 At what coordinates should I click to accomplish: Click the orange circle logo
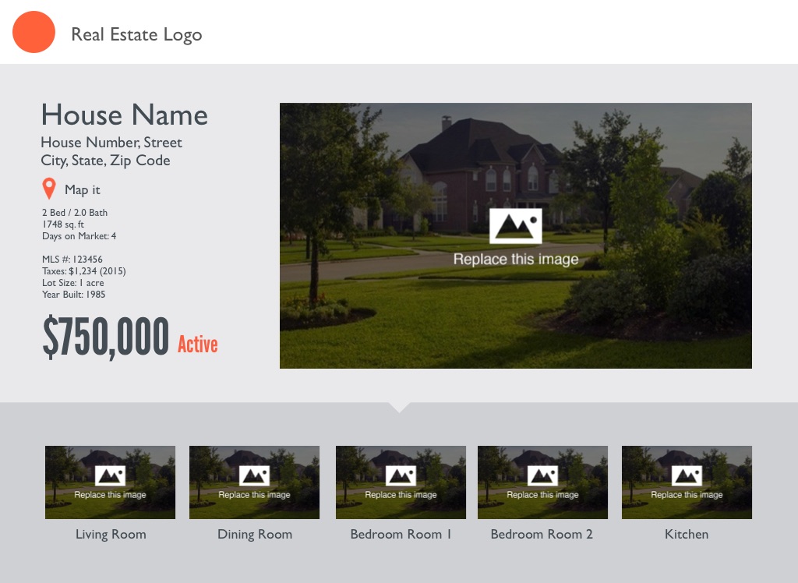[34, 32]
